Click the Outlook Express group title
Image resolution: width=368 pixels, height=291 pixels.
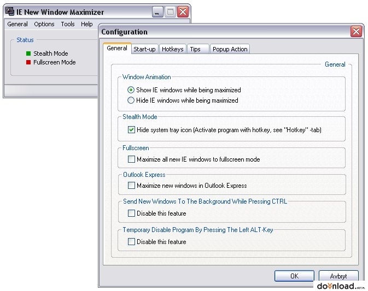click(144, 175)
